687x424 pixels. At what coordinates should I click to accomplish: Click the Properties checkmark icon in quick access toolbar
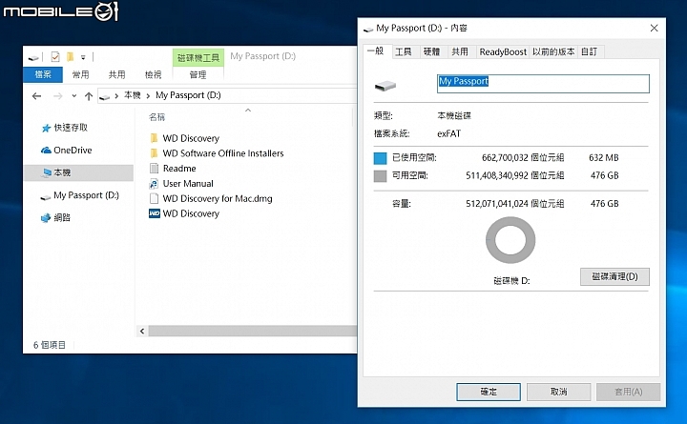[55, 57]
